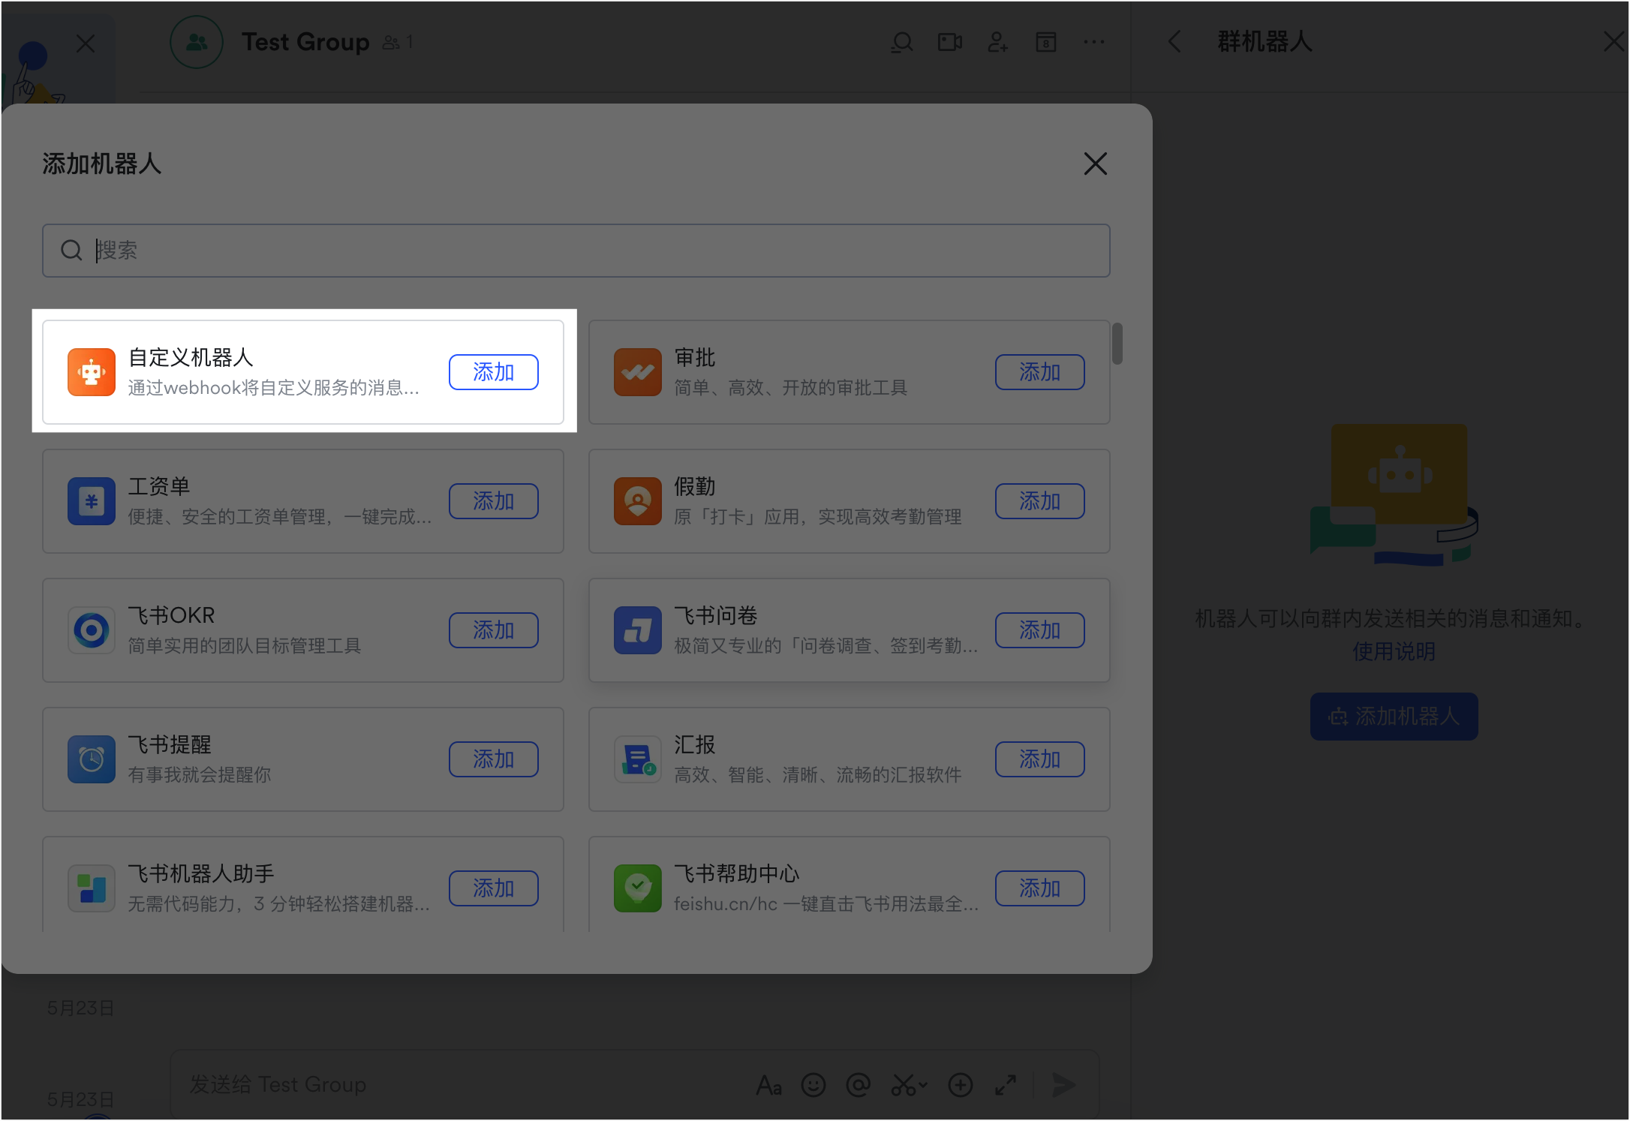Click the 假勤 attendance app icon

637,501
